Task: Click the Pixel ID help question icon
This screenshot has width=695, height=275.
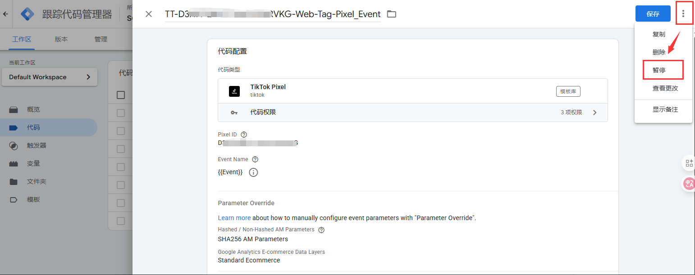Action: pos(244,135)
